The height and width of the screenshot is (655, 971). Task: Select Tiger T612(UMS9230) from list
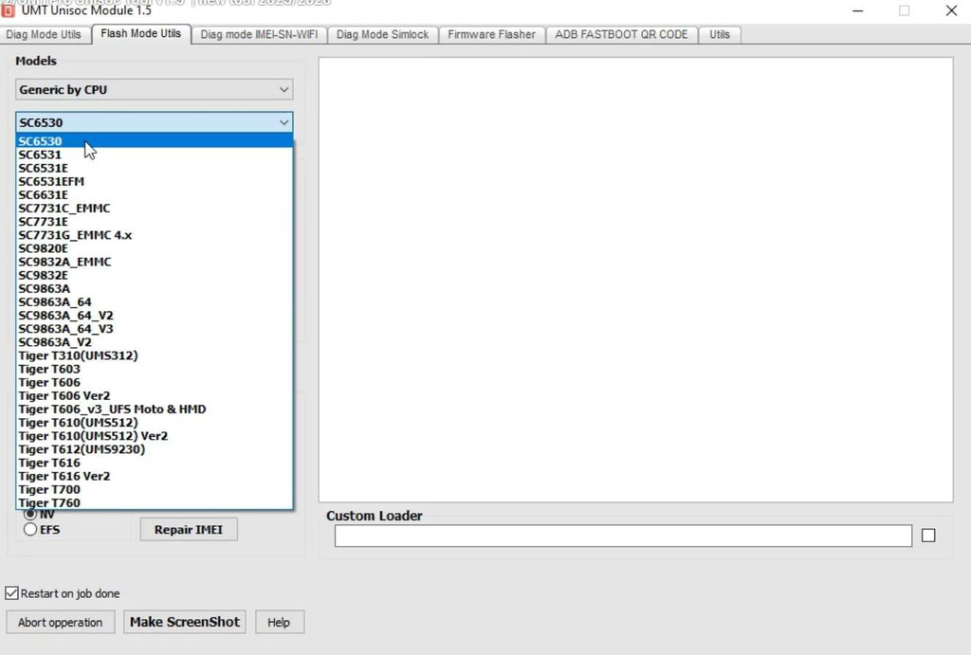pos(155,449)
